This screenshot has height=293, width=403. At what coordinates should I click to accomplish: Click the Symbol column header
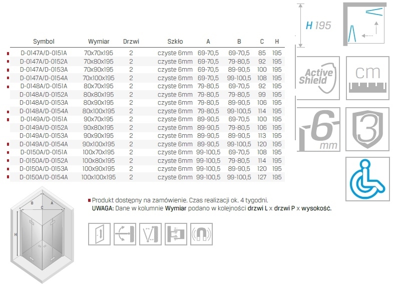44,42
